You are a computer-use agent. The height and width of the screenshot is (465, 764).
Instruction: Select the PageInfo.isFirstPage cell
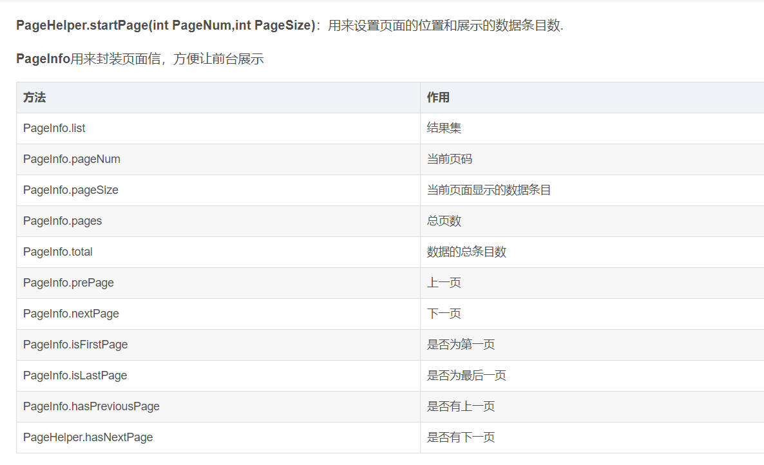[x=218, y=345]
